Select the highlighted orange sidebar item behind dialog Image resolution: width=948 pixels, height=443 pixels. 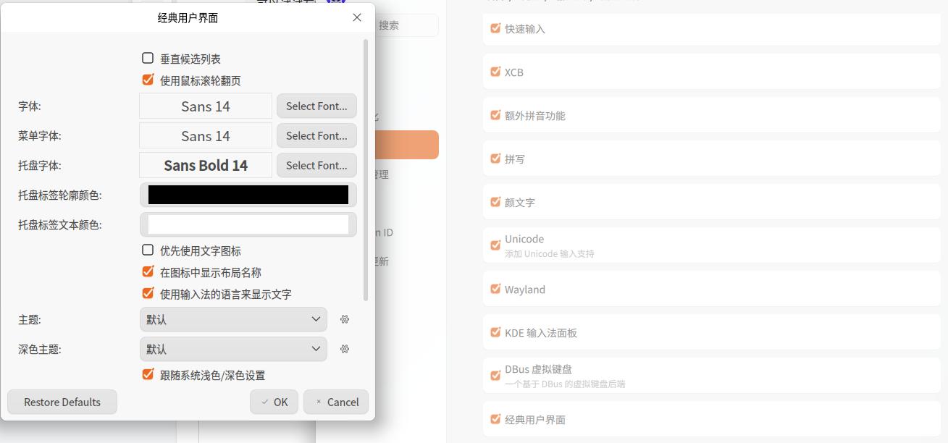point(407,145)
